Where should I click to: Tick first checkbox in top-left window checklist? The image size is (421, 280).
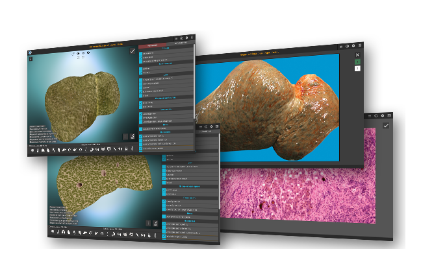coord(141,52)
